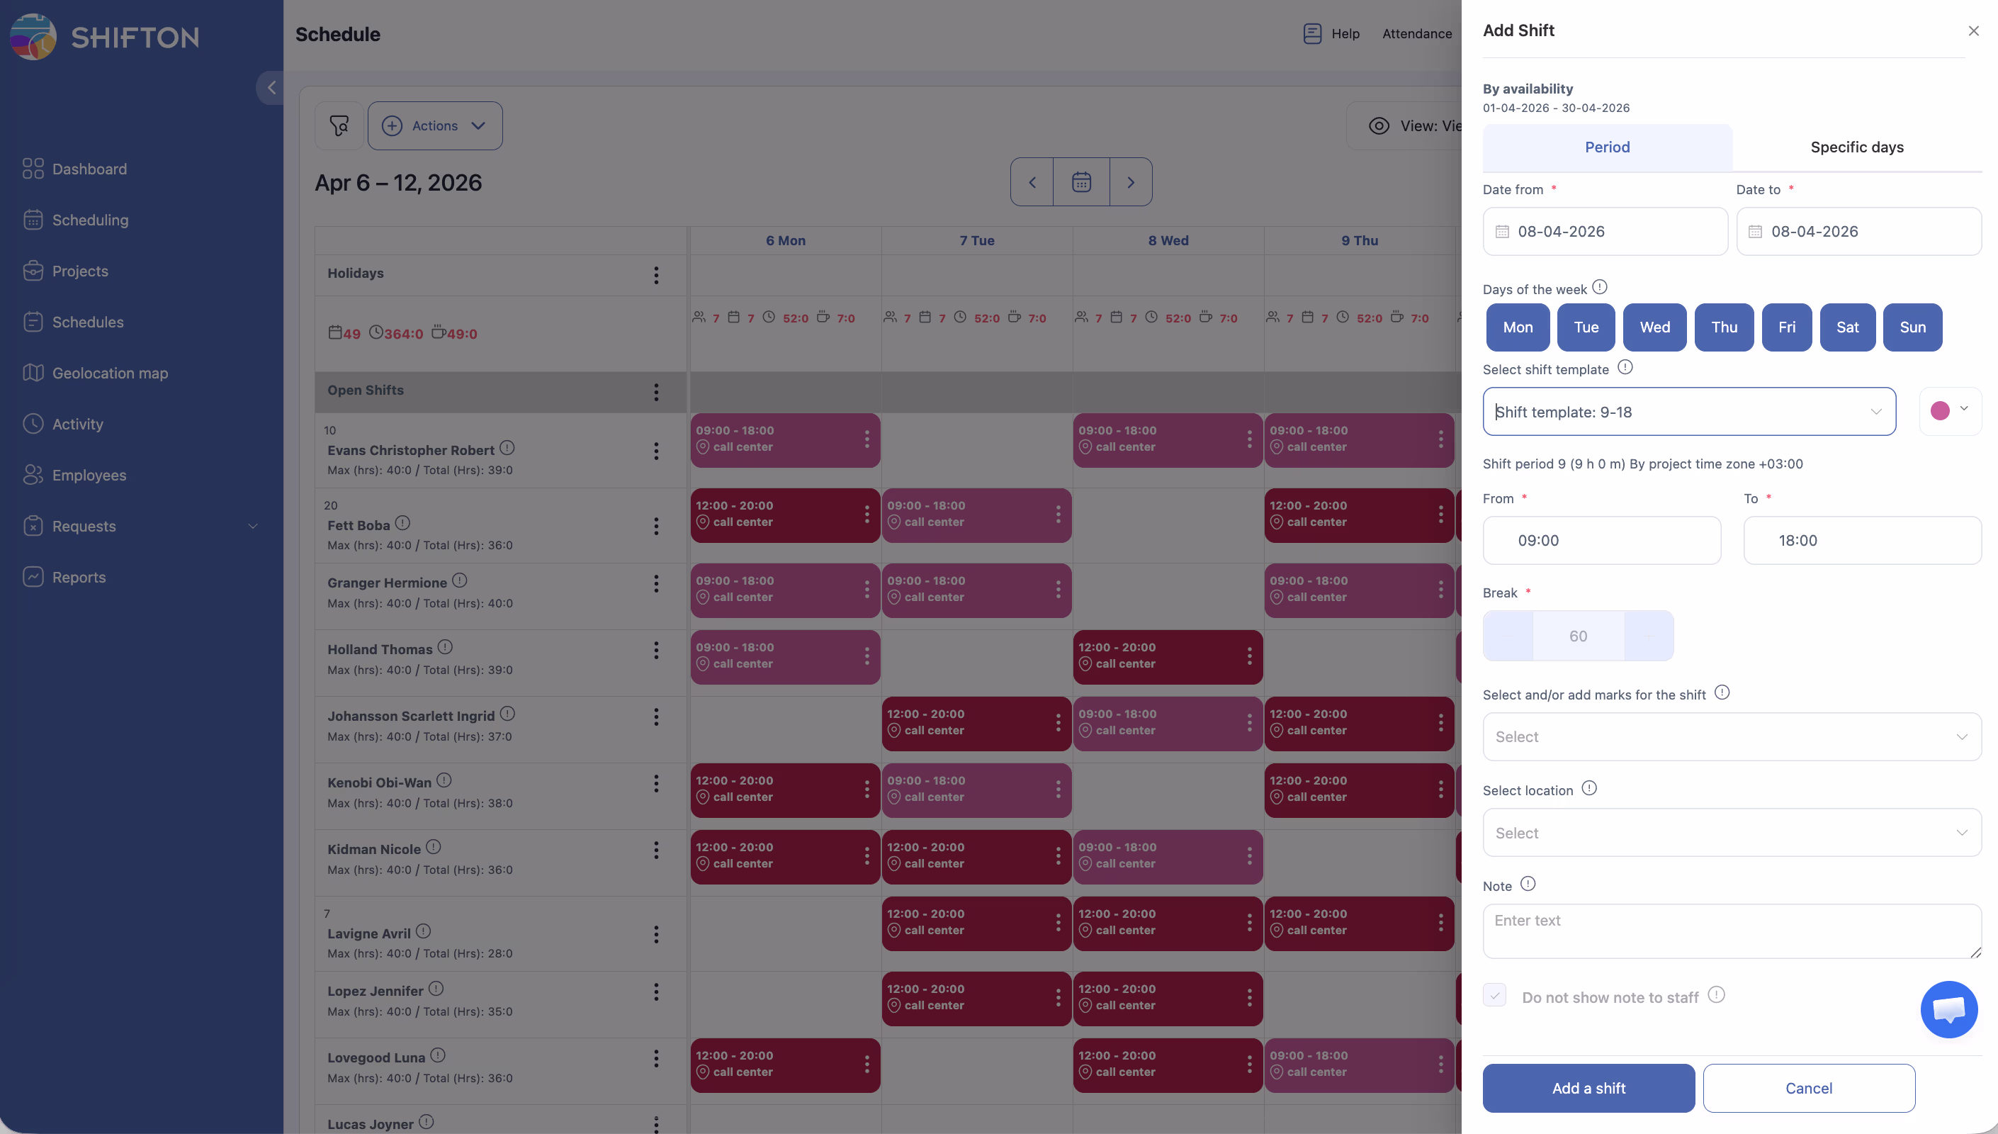This screenshot has height=1134, width=1998.
Task: Open the Shift template dropdown
Action: click(1689, 412)
